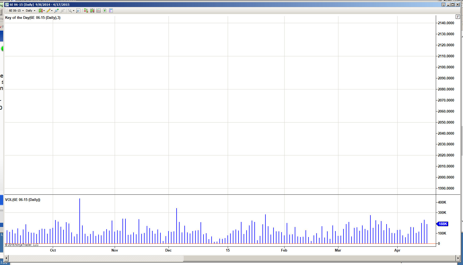Select the pencil drawing tools icon
The width and height of the screenshot is (463, 265).
click(x=48, y=11)
